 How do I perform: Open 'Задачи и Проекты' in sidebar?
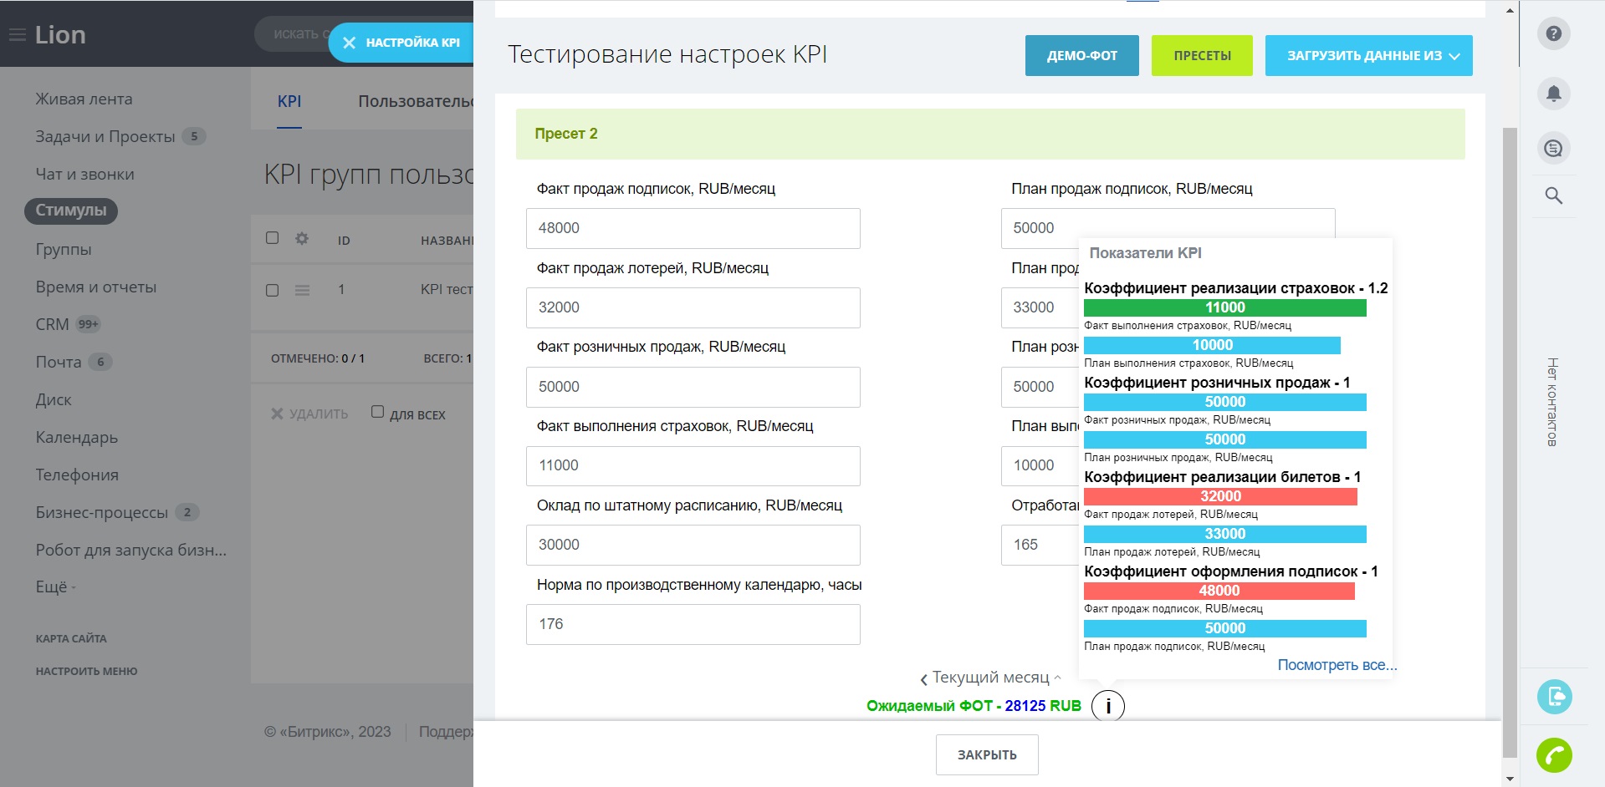click(105, 136)
